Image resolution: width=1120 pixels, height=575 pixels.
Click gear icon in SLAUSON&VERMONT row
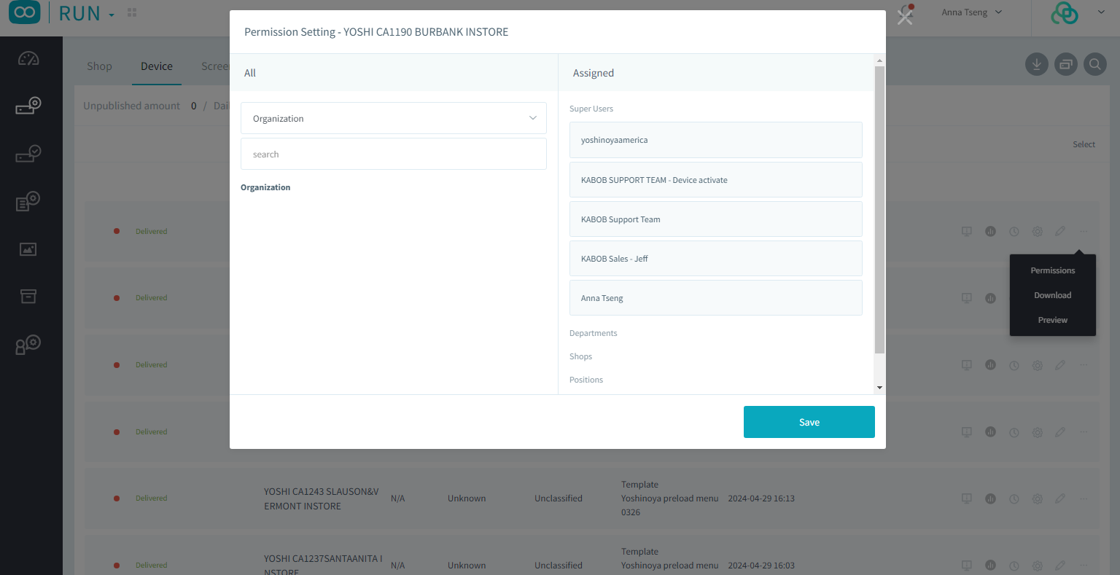click(x=1037, y=498)
